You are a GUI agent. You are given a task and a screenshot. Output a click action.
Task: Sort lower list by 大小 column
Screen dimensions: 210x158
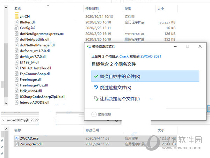(x=161, y=130)
